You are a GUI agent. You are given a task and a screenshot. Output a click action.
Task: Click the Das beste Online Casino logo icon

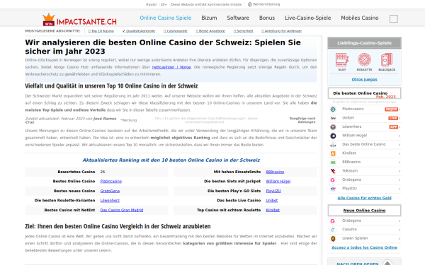333,145
